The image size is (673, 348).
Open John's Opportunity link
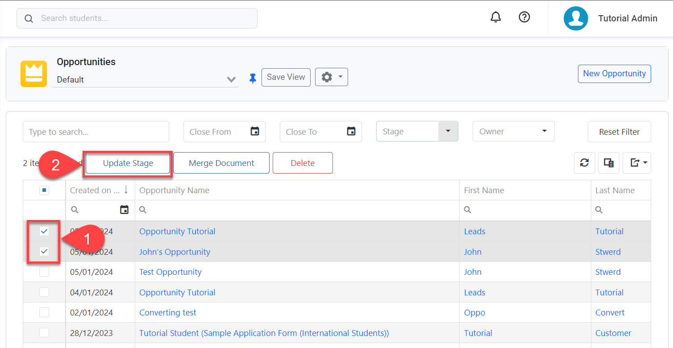click(174, 252)
